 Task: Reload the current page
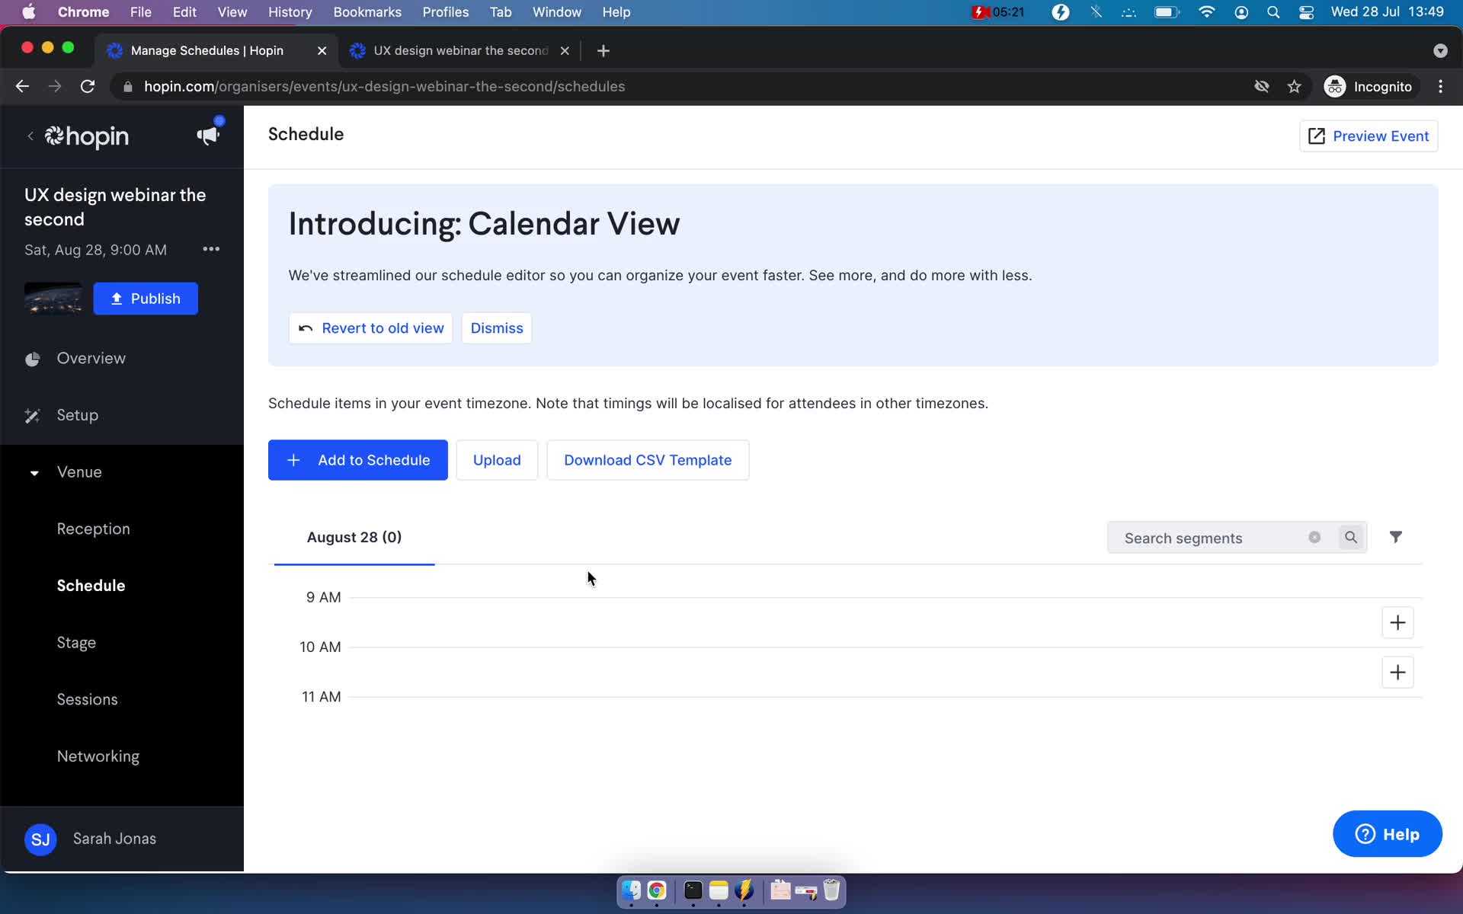[88, 87]
